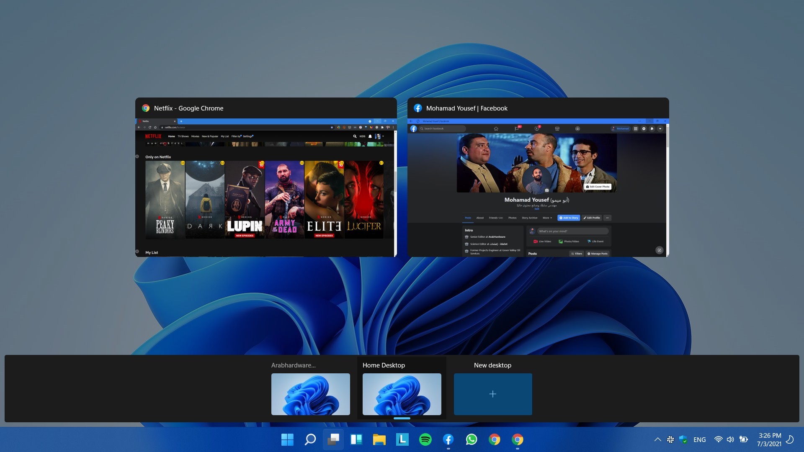The height and width of the screenshot is (452, 804).
Task: Click the Dark poster in Netflix window
Action: [x=205, y=200]
